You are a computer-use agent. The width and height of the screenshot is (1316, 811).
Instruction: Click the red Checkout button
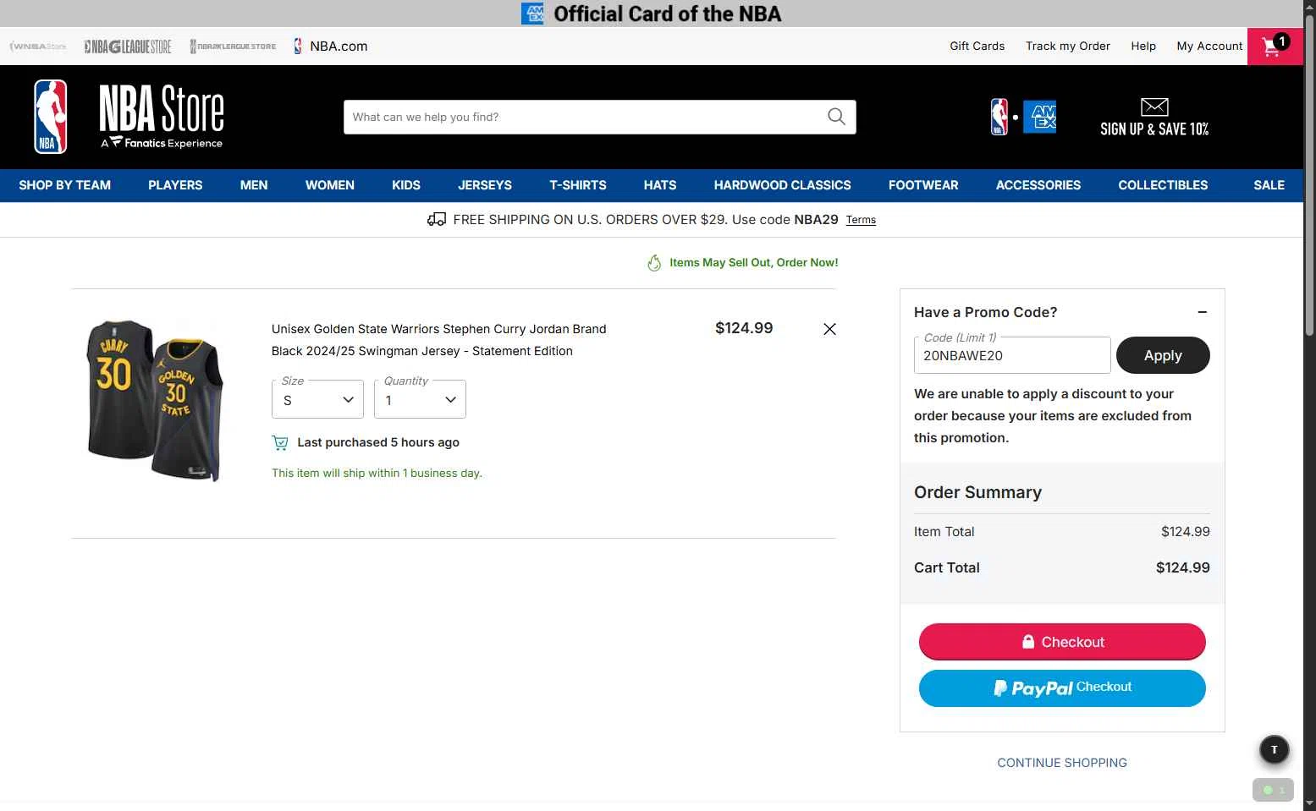coord(1062,642)
